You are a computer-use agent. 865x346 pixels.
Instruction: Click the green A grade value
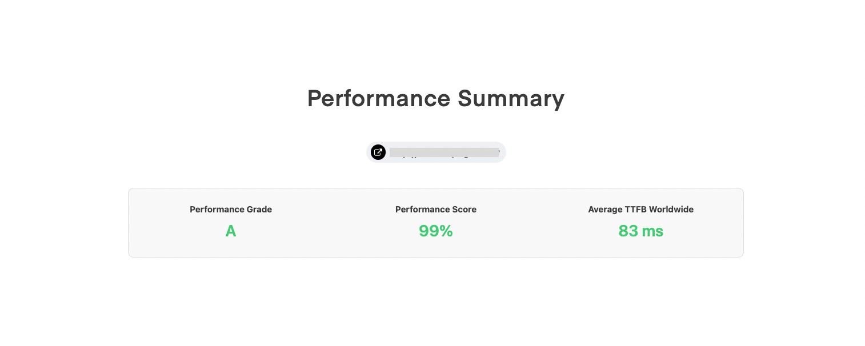point(231,231)
